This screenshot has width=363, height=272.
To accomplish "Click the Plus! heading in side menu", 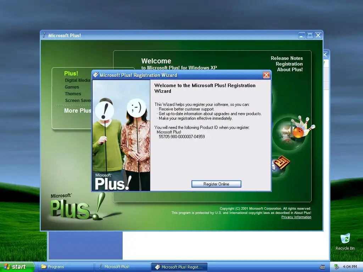I will pyautogui.click(x=71, y=73).
